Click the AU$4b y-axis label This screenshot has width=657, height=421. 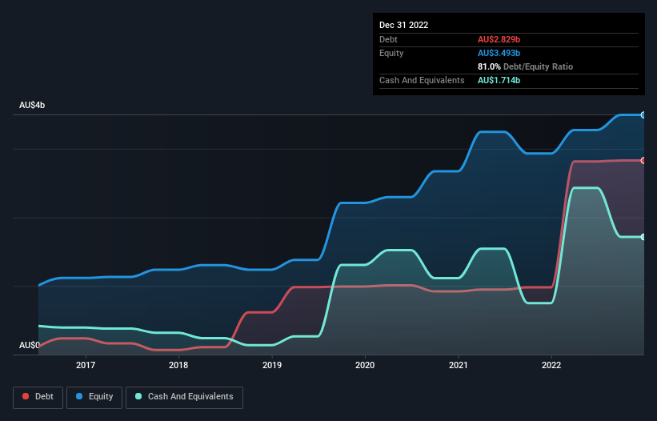tap(32, 105)
